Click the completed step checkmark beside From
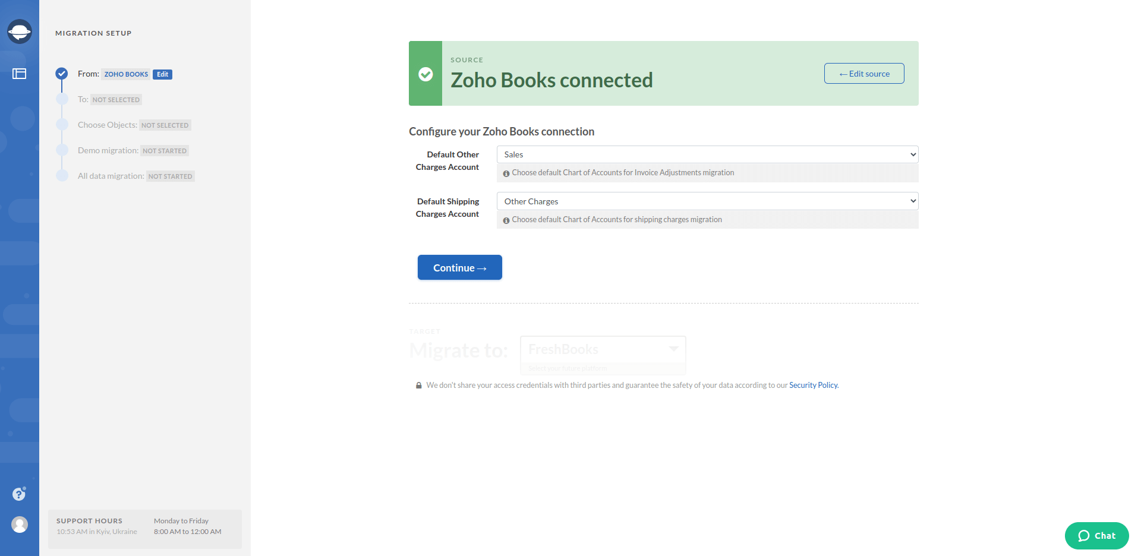 62,74
